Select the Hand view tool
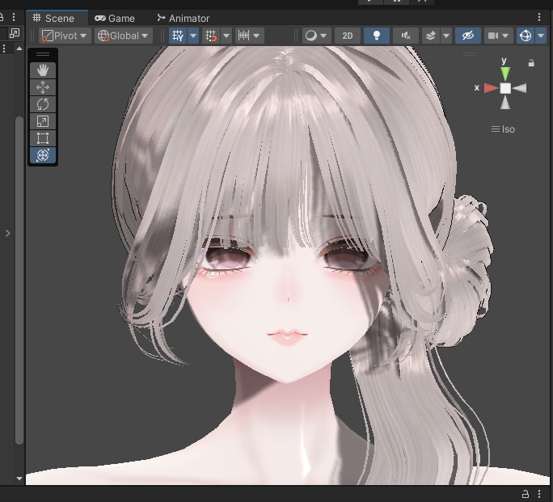The height and width of the screenshot is (502, 553). 43,70
